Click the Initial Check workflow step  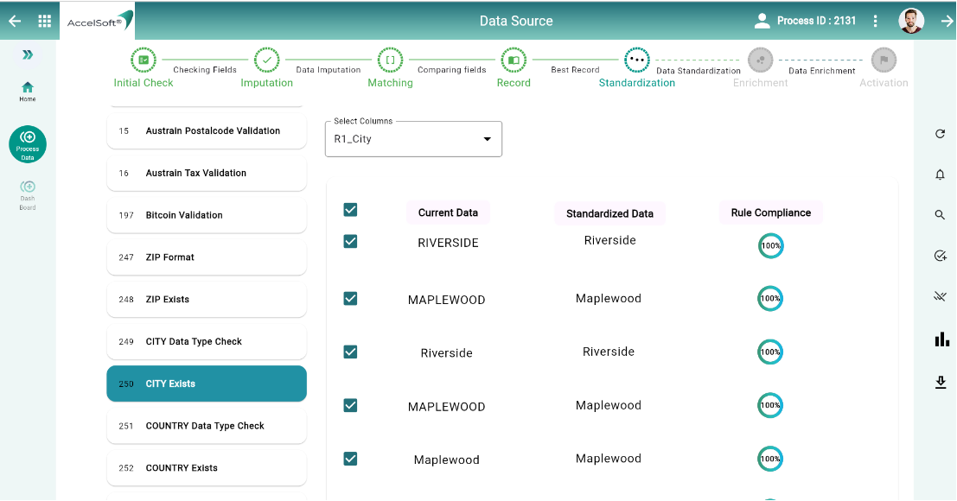(x=144, y=61)
